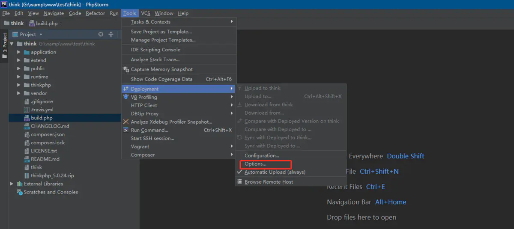Screen dimensions: 514x229
Task: Open the Composer submenu
Action: coord(179,155)
